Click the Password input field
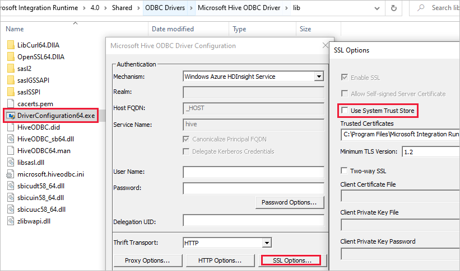Image resolution: width=460 pixels, height=271 pixels. [253, 188]
